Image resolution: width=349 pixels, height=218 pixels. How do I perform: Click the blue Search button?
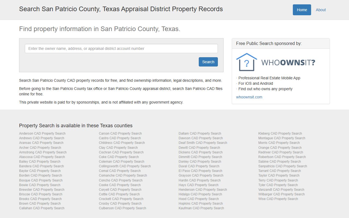point(208,62)
